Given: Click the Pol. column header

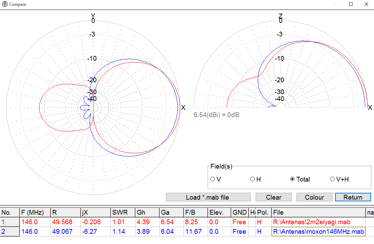Looking at the screenshot, I should click(263, 212).
